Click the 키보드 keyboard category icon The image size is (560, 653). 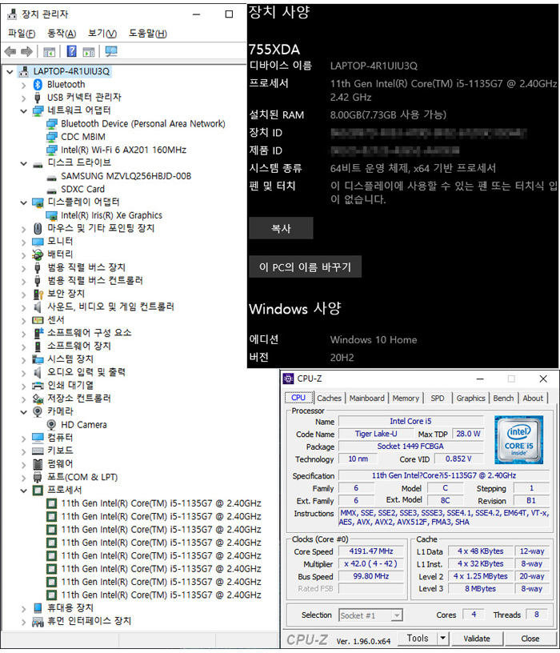point(38,451)
